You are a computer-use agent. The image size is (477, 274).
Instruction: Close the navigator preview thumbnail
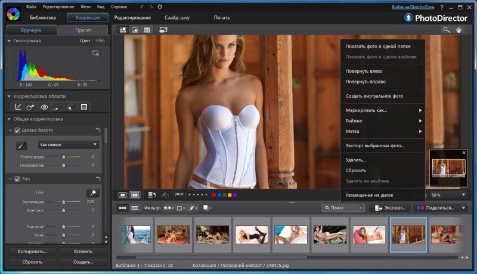click(464, 153)
